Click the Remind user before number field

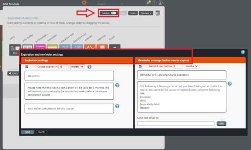coord(178,66)
